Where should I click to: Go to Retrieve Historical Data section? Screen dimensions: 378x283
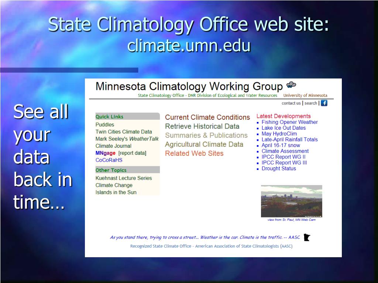point(202,126)
